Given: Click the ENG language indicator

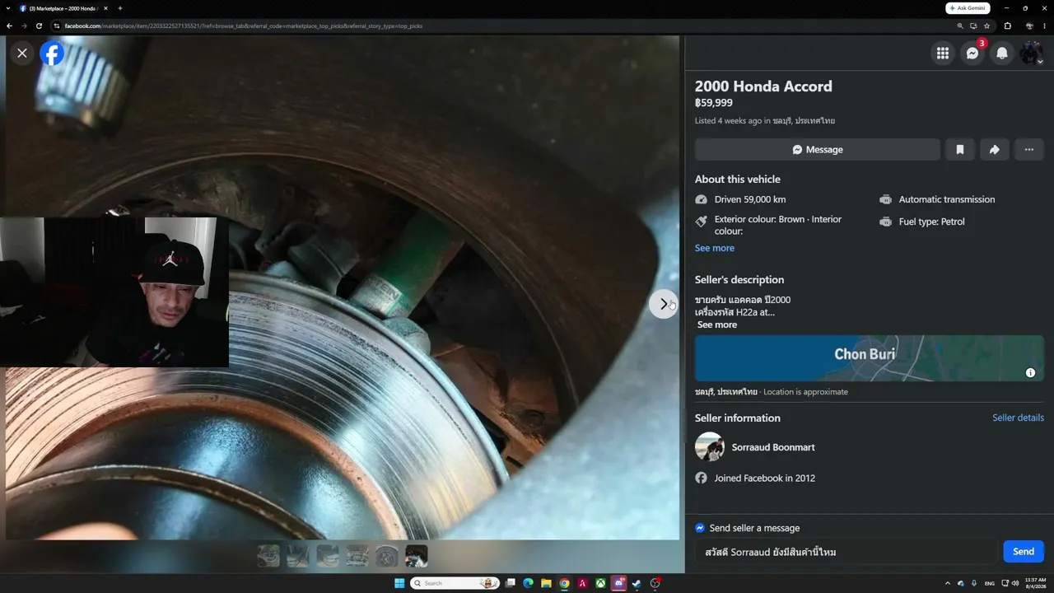Looking at the screenshot, I should point(990,583).
